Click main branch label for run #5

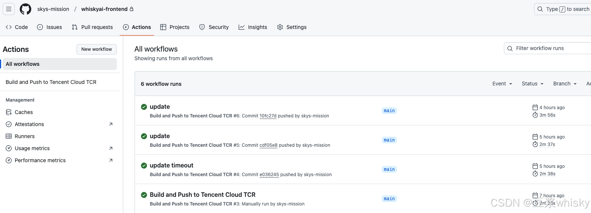pyautogui.click(x=389, y=140)
